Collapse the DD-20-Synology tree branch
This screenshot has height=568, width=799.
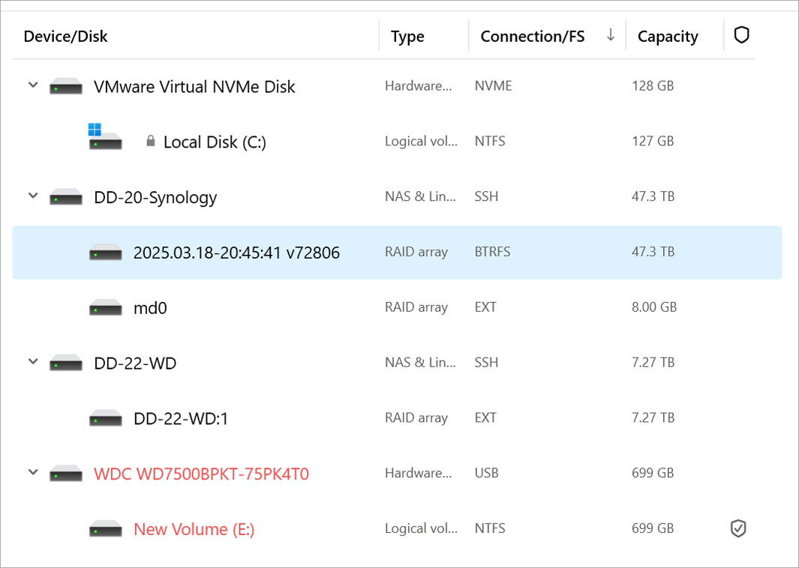coord(33,196)
